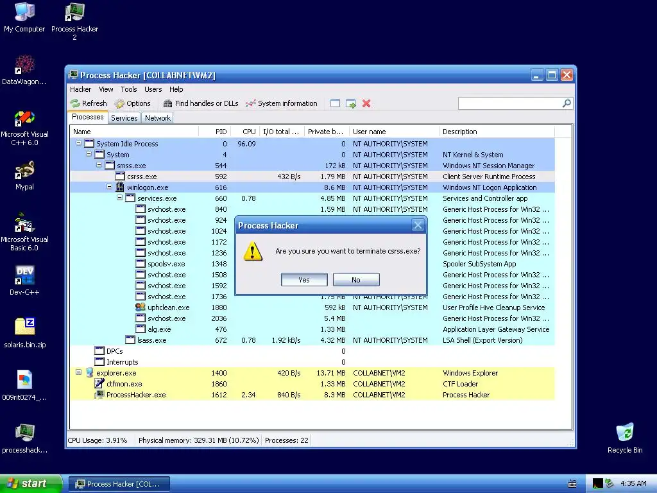Select the Dev-C++ desktop icon
657x493 pixels.
[x=24, y=281]
